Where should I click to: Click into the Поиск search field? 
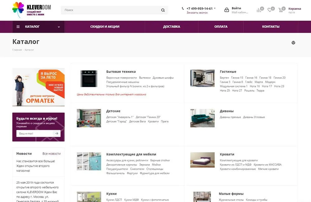pyautogui.click(x=110, y=10)
